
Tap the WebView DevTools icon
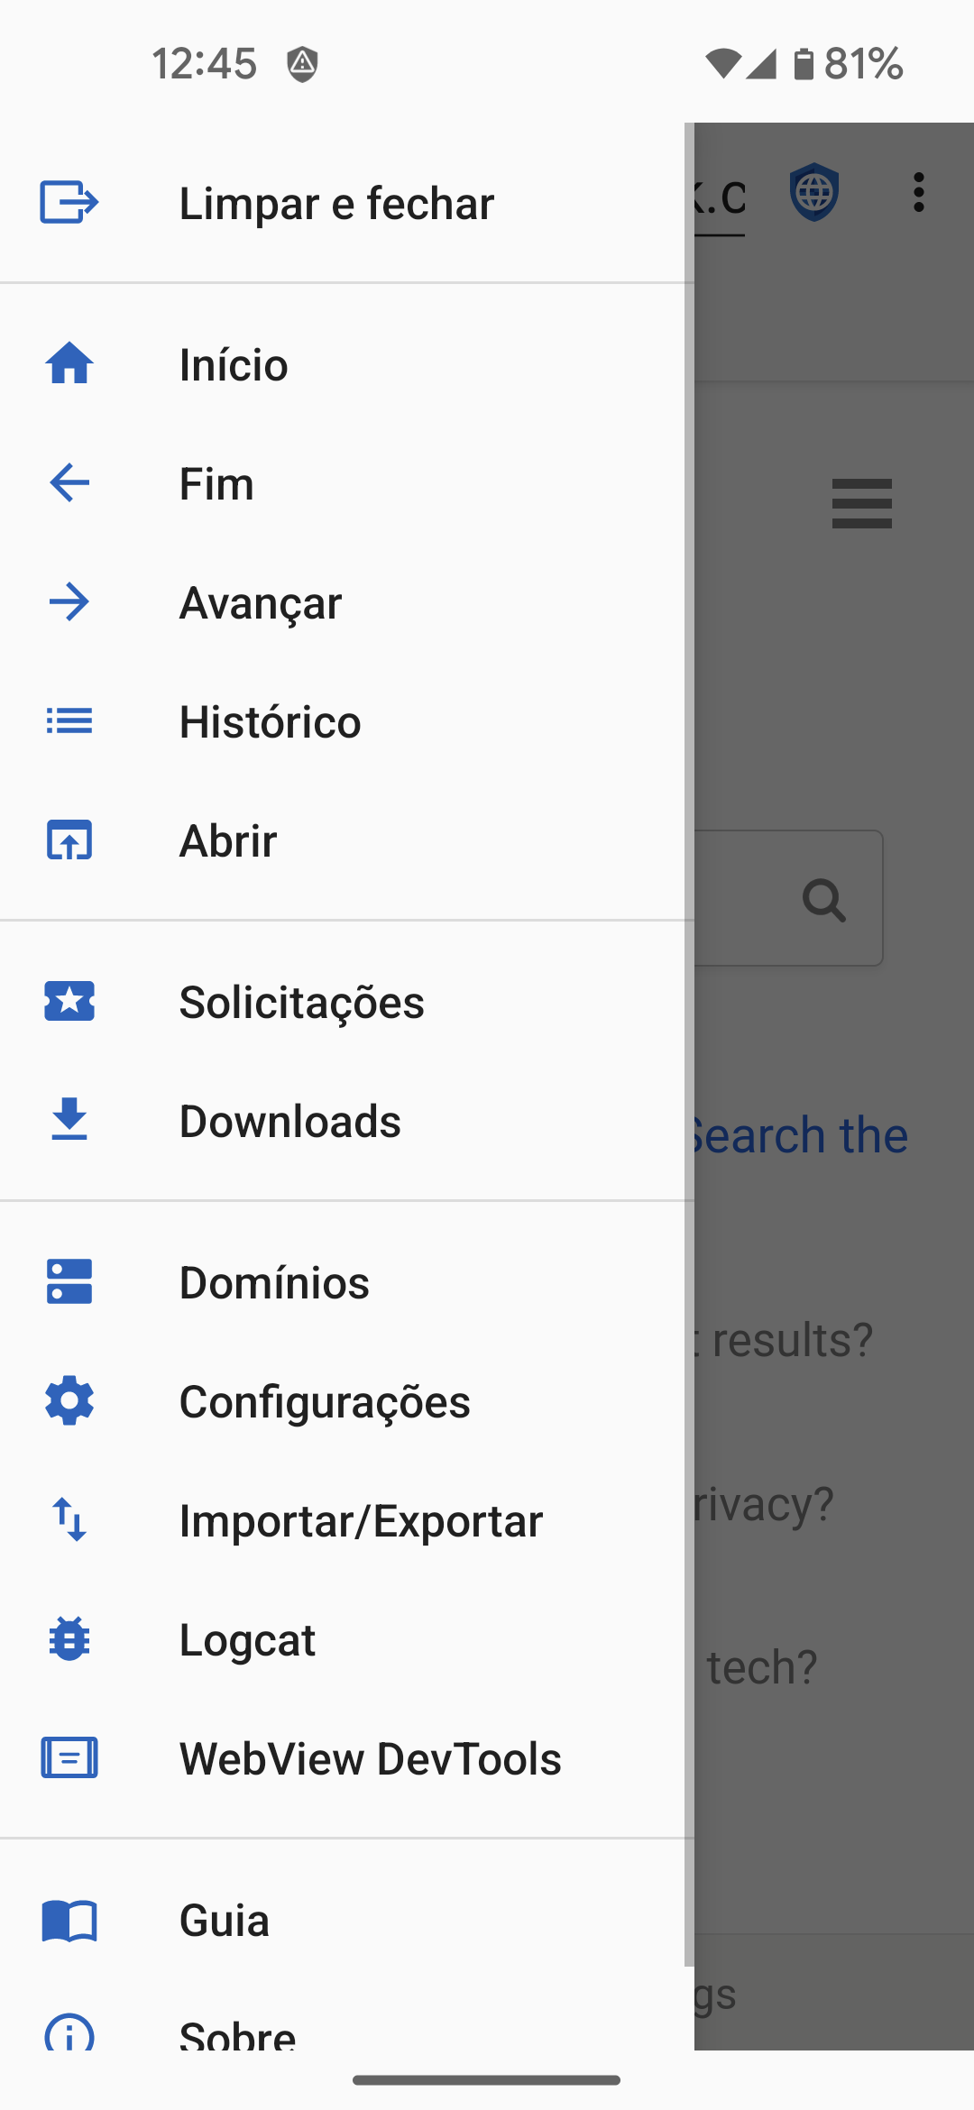click(x=69, y=1758)
